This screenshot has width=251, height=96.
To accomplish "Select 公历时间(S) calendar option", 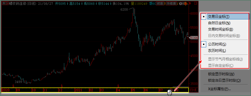I will [217, 44].
